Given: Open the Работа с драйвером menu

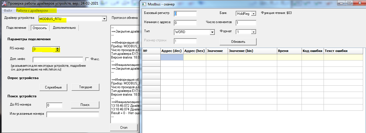Looking at the screenshot, I should 32,11.
